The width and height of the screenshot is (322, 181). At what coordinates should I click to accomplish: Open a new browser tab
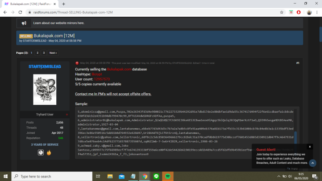(64, 4)
